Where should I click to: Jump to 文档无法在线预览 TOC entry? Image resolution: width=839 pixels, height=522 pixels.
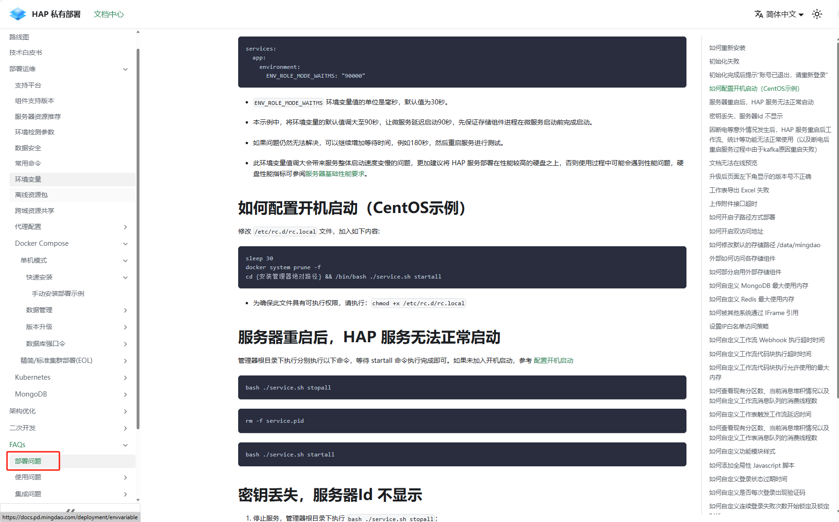click(733, 163)
